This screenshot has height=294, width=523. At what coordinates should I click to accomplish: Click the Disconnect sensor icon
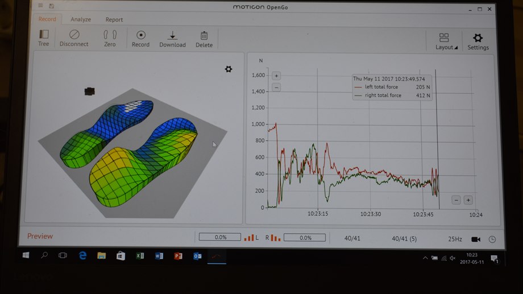74,35
